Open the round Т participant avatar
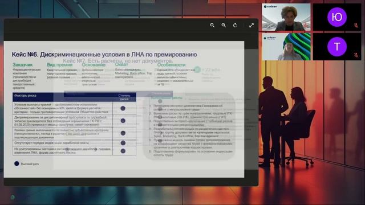Viewport: 365px width, 205px height. point(337,47)
